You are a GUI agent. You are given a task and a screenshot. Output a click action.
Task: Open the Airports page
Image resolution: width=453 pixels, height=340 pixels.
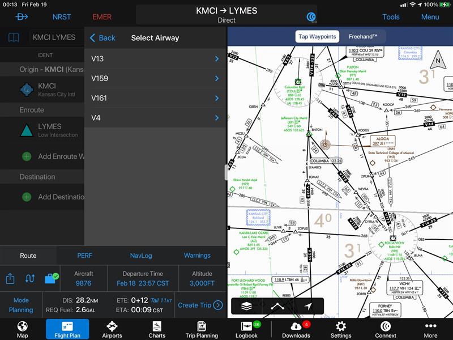click(x=112, y=330)
